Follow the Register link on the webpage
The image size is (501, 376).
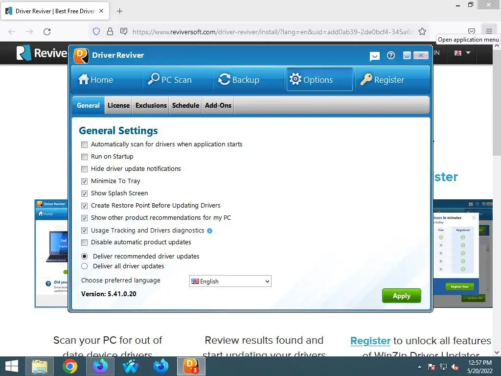click(x=370, y=341)
